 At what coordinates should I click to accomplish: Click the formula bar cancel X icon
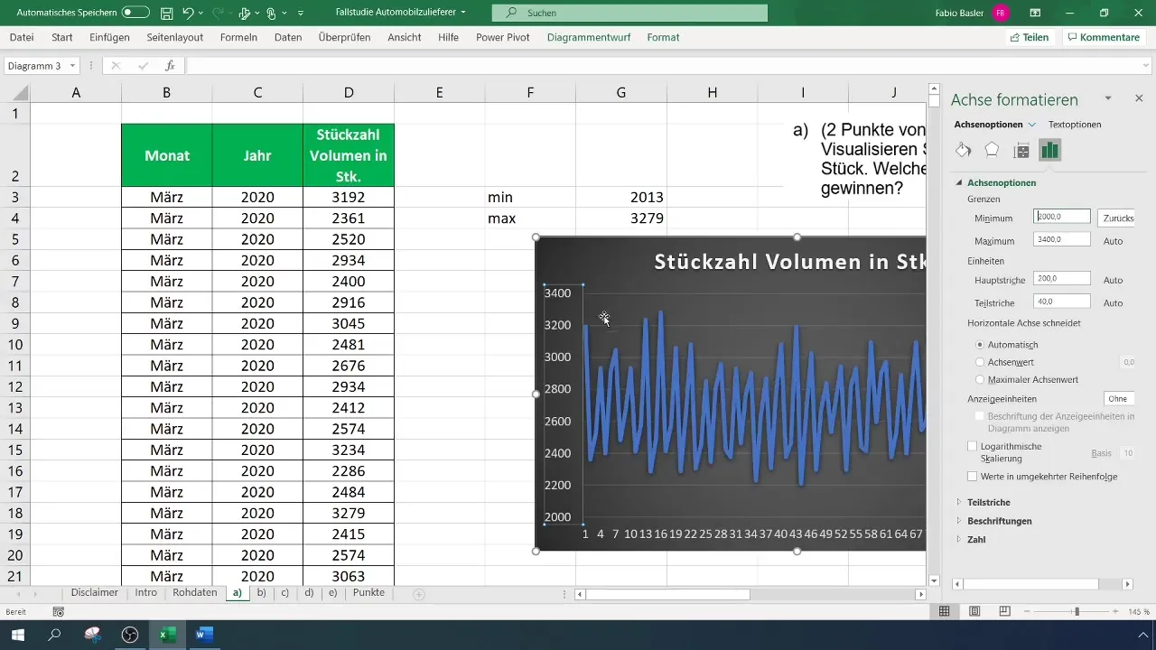(115, 66)
